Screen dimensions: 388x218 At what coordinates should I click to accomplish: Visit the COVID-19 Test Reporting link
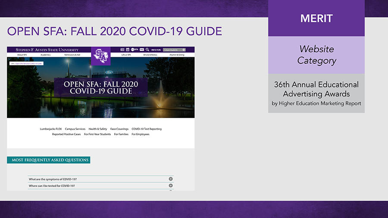pyautogui.click(x=147, y=129)
